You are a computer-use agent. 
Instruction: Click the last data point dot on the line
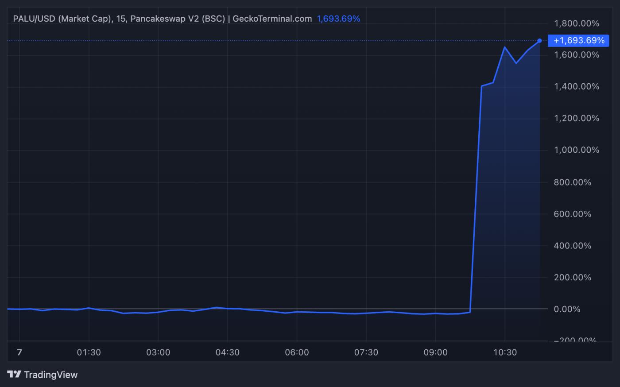click(x=539, y=41)
